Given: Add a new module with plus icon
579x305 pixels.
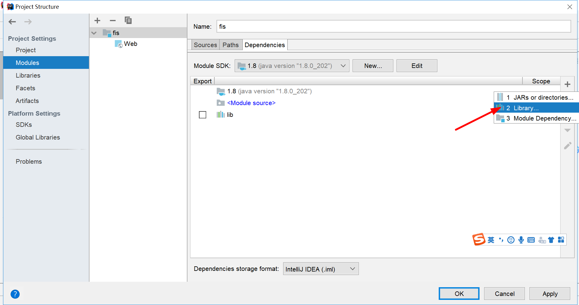Looking at the screenshot, I should (97, 21).
